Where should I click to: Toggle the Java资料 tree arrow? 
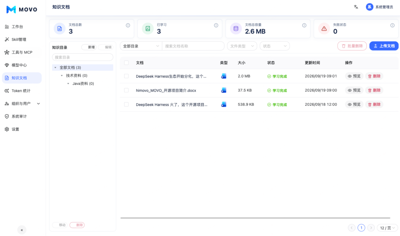point(68,84)
